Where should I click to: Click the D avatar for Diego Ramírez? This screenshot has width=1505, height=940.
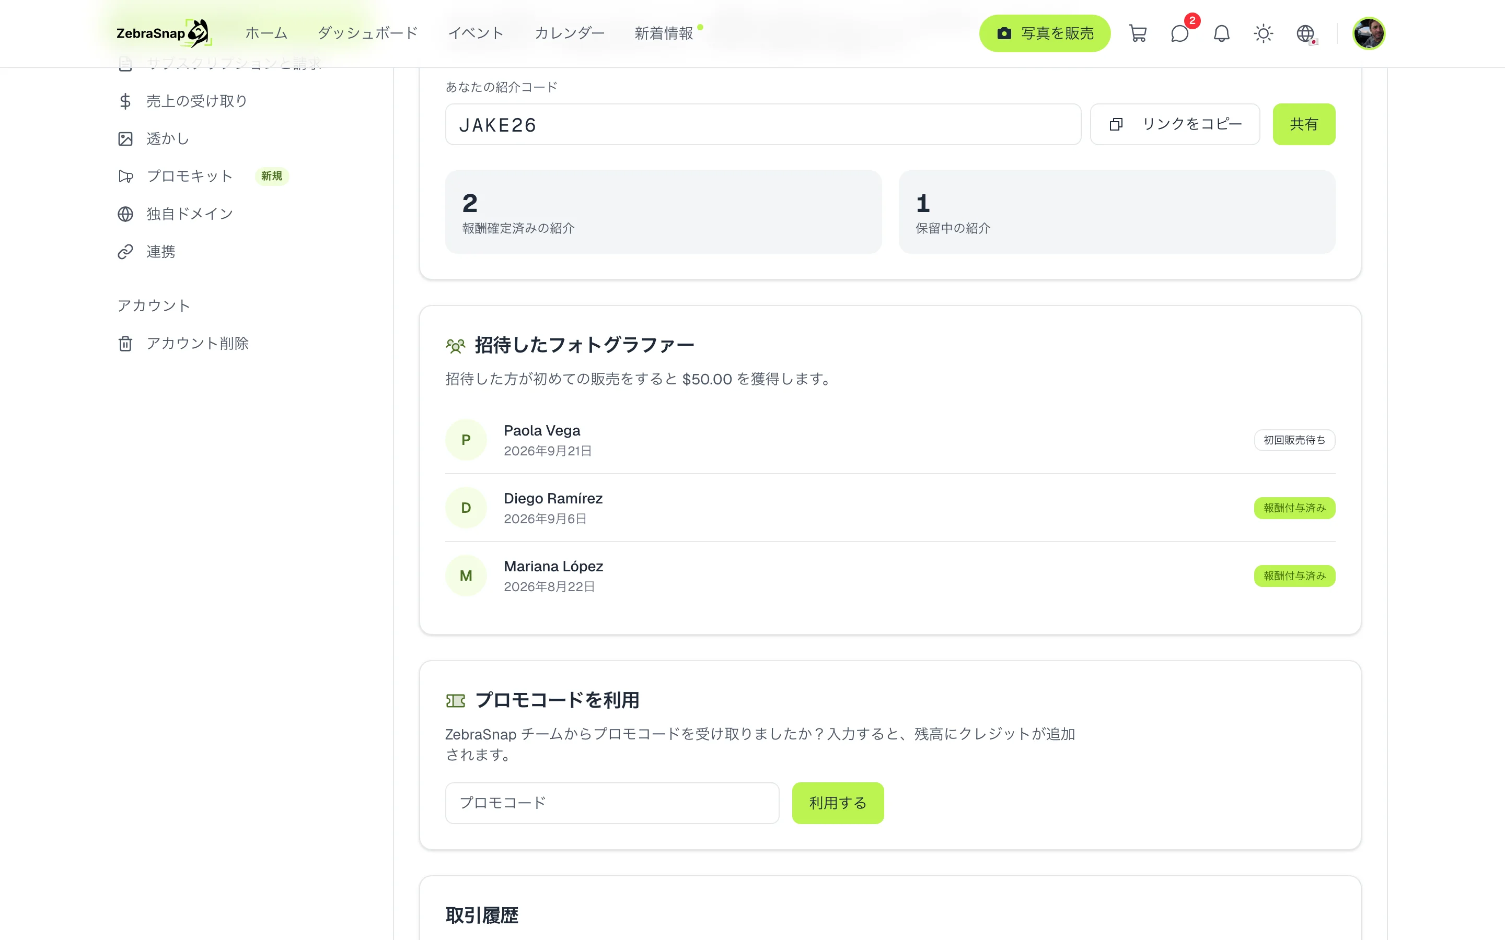[x=466, y=508]
